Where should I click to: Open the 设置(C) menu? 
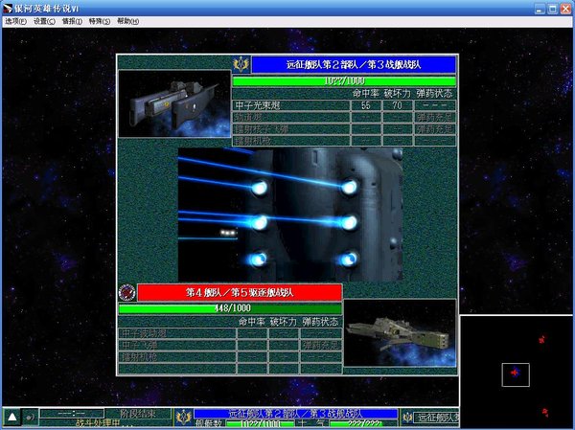(x=44, y=21)
